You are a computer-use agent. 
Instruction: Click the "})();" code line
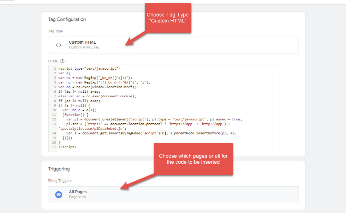point(67,138)
